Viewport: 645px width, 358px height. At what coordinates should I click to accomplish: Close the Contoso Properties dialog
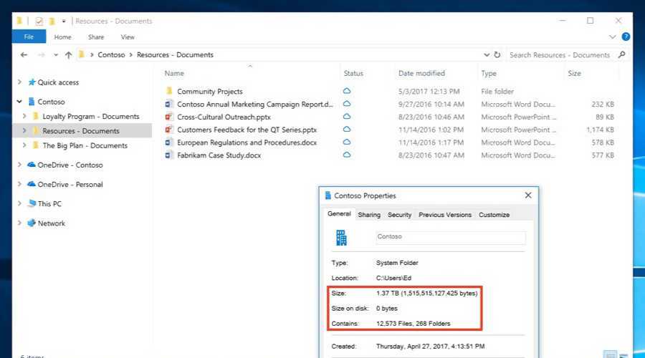[x=528, y=195]
